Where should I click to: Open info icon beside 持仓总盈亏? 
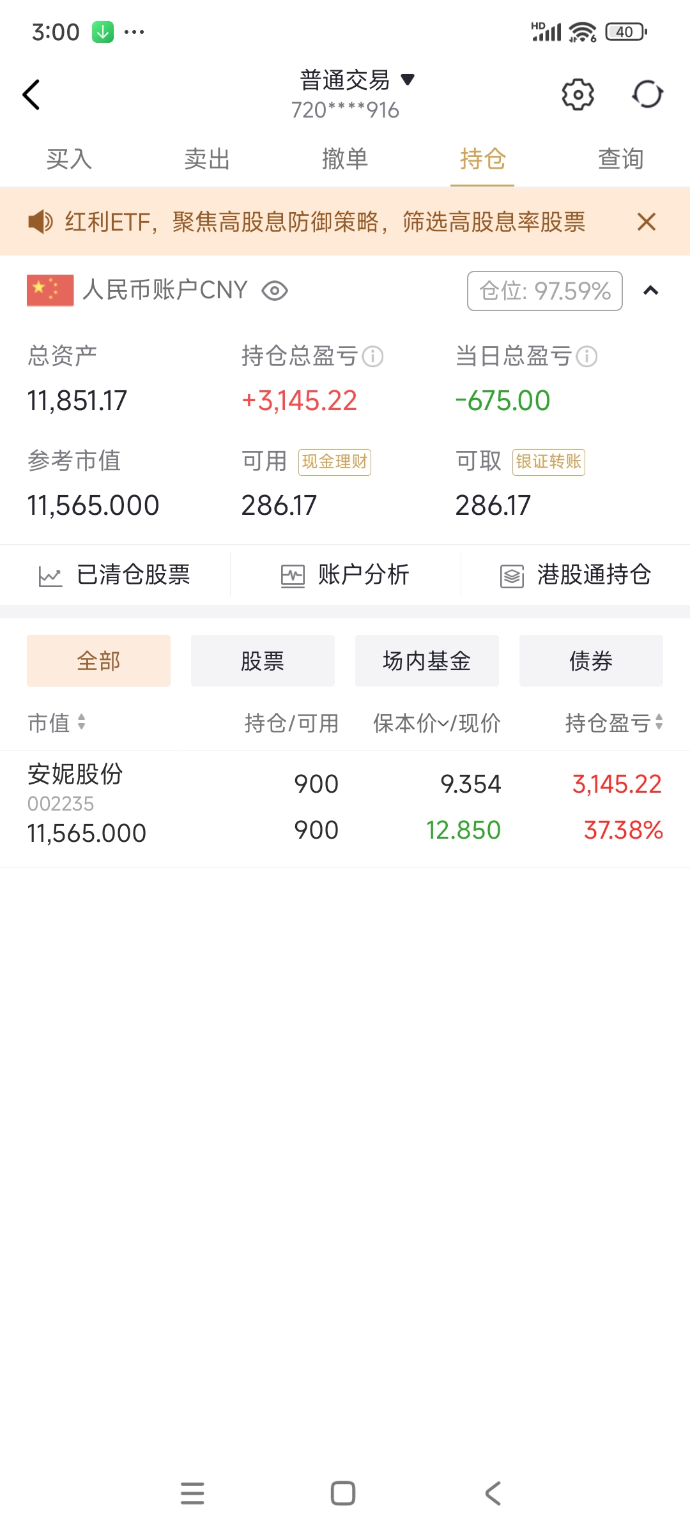[372, 356]
